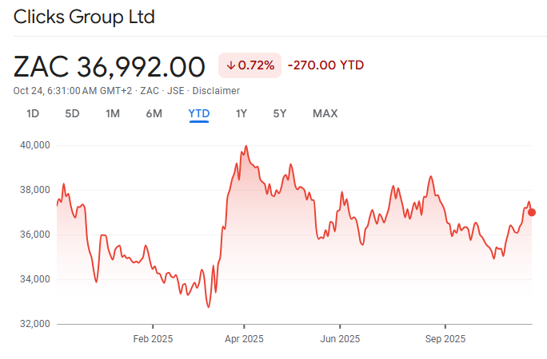Click the down arrow in percentage badge
This screenshot has height=359, width=547.
230,65
